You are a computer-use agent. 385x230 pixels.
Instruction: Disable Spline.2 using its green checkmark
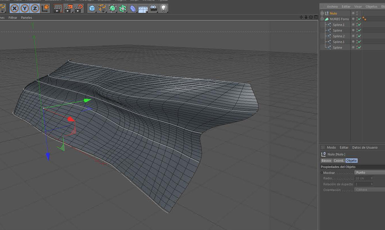pos(359,36)
